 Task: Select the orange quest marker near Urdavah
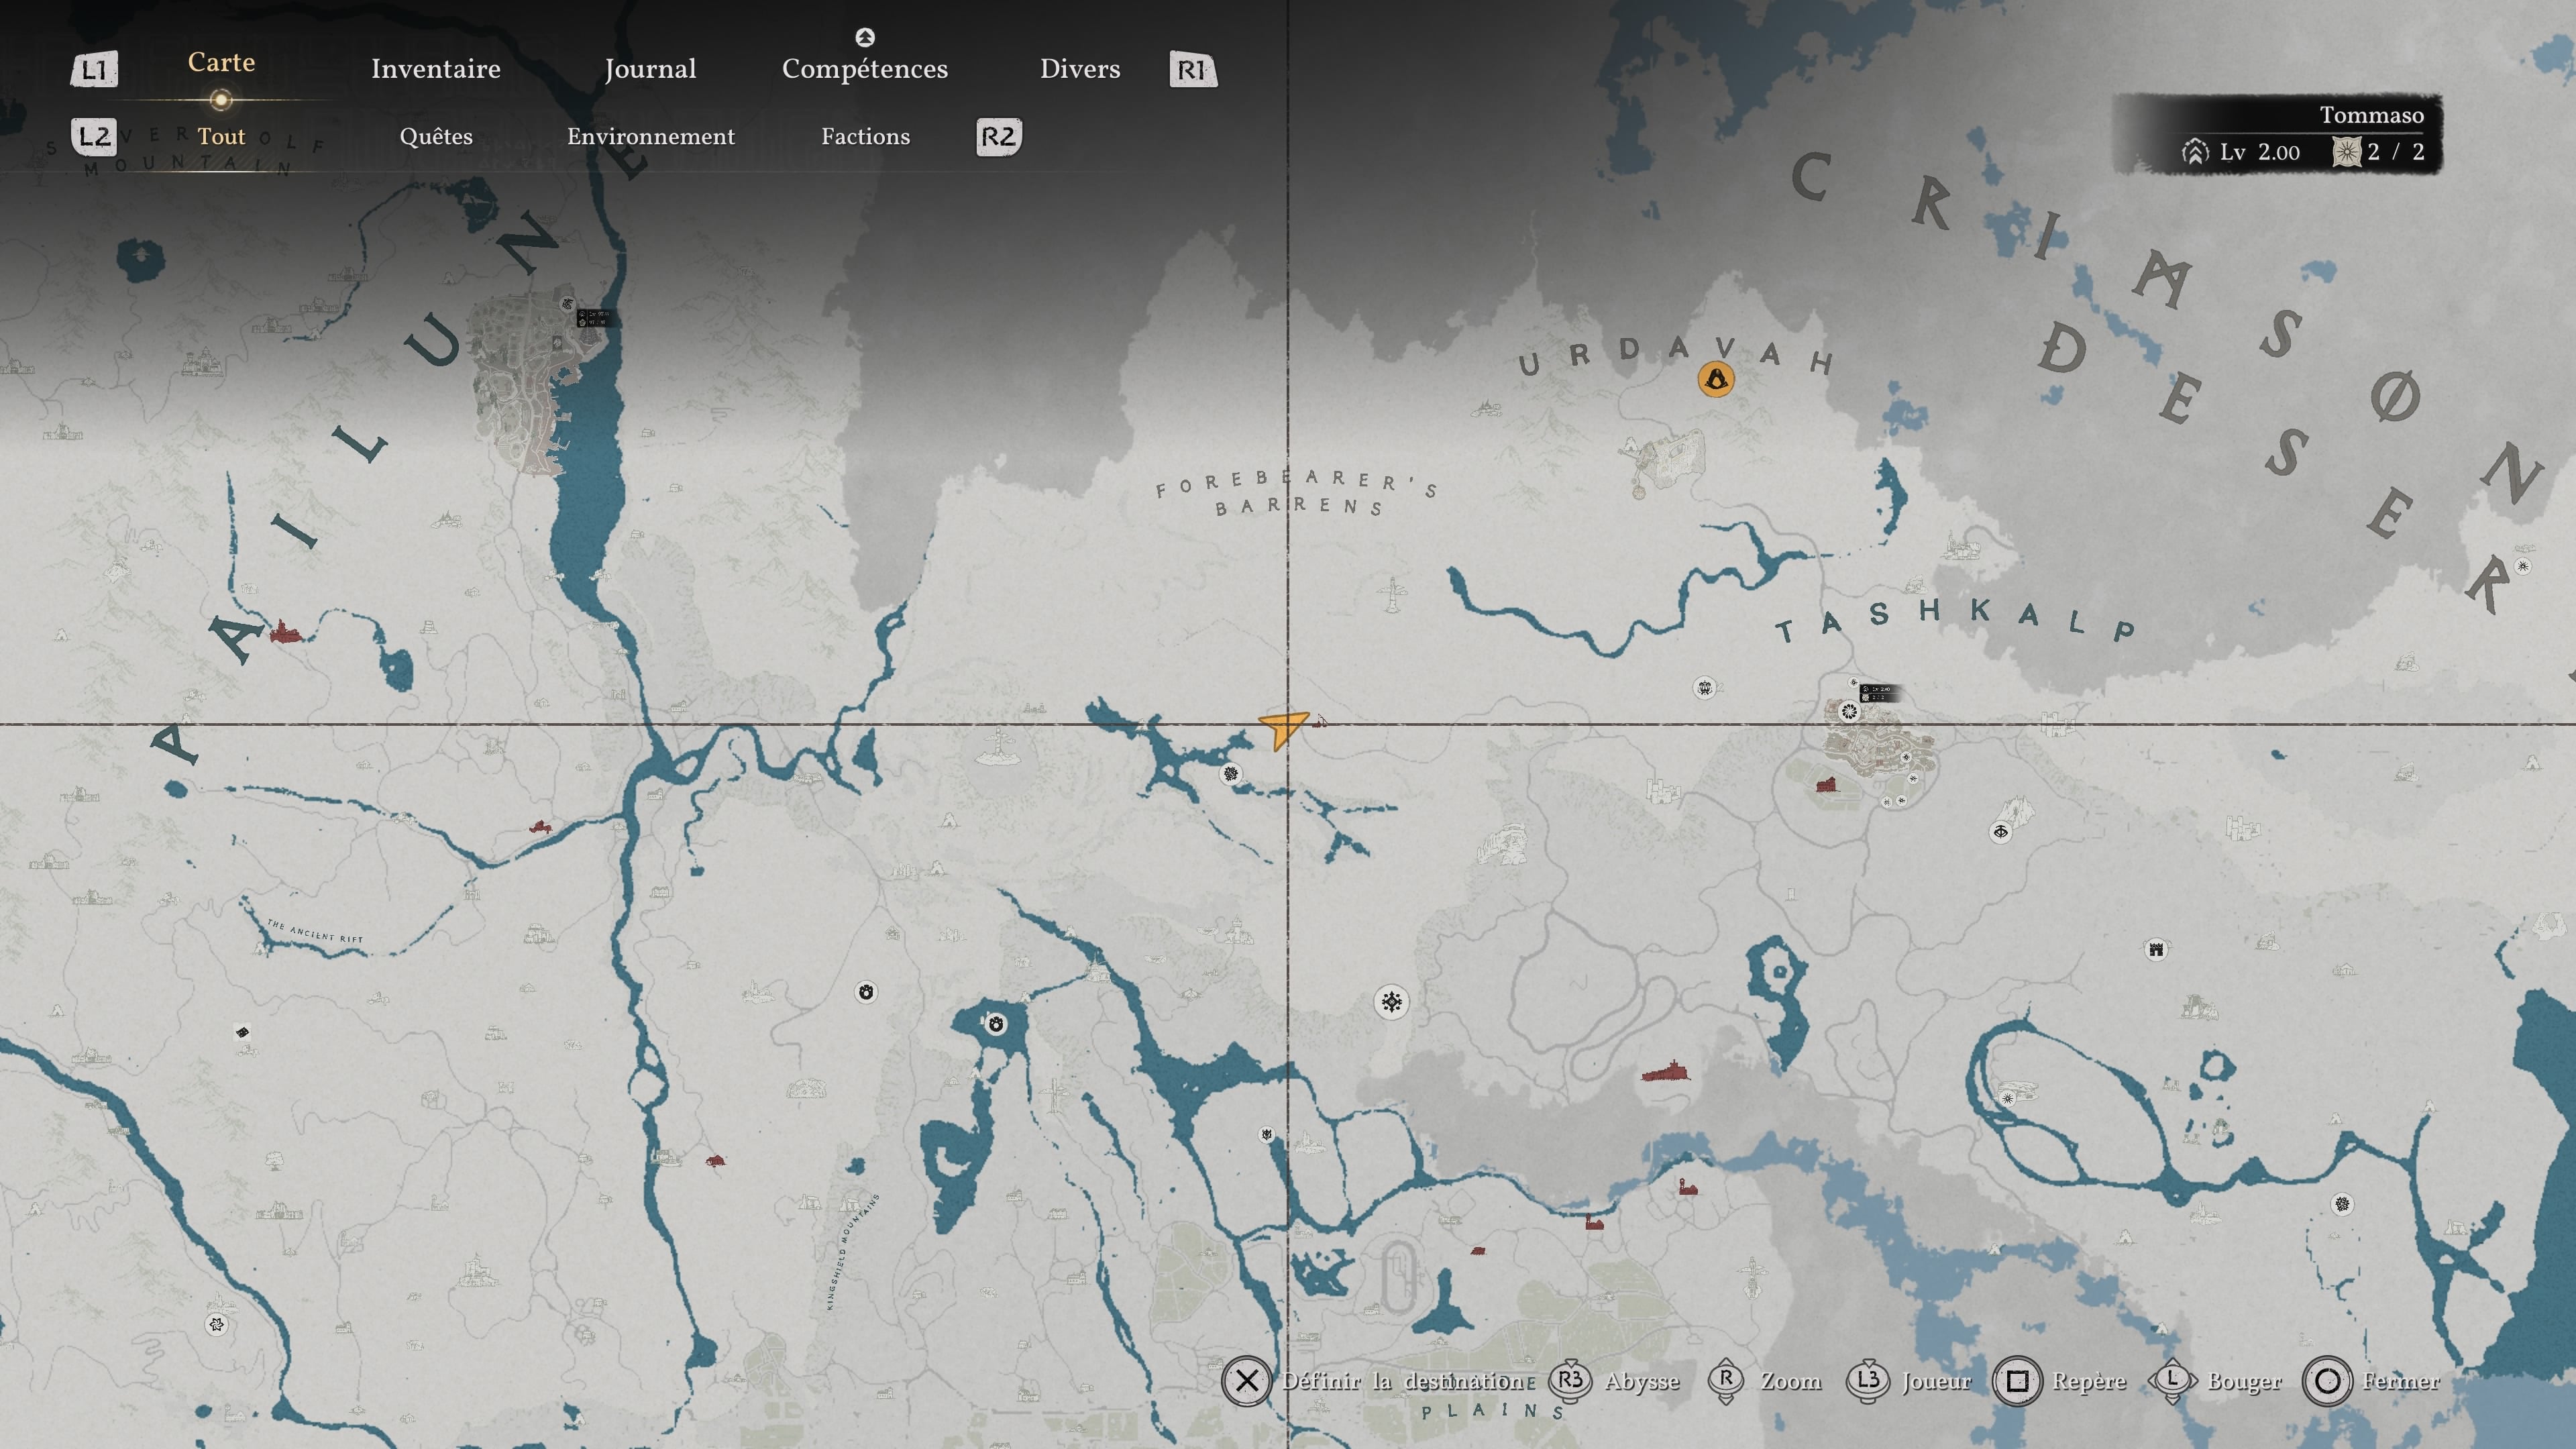coord(1716,379)
